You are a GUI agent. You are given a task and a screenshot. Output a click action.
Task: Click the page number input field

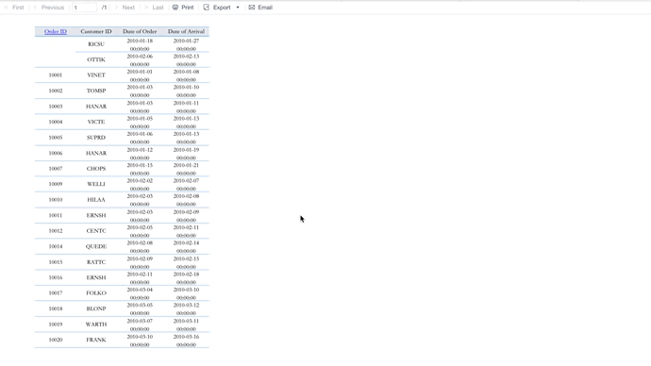84,8
